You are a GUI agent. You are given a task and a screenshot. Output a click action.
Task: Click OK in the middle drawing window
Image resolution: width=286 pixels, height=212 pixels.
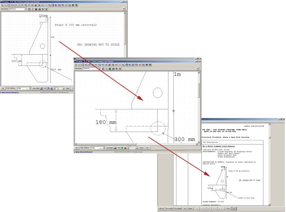tap(147, 148)
